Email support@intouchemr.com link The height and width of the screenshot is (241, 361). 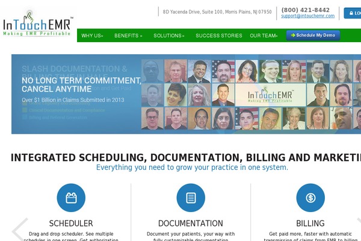click(308, 16)
